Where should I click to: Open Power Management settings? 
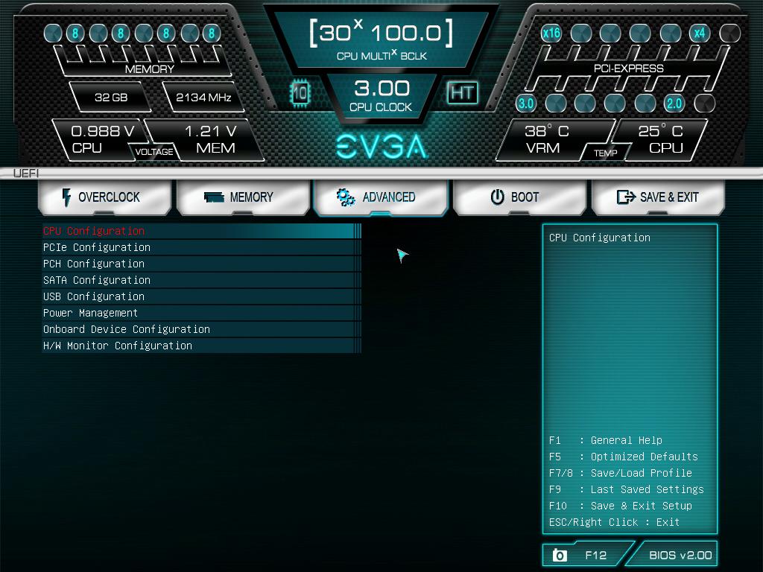90,313
